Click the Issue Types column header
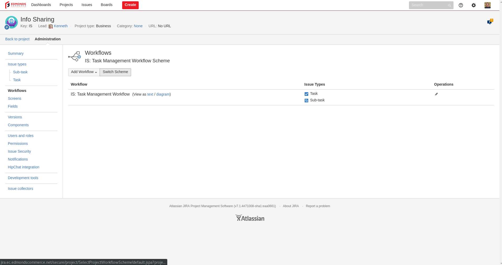This screenshot has width=502, height=265. pyautogui.click(x=315, y=84)
